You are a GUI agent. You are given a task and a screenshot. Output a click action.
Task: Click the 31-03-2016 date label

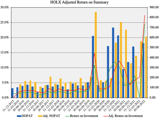click(x=13, y=106)
